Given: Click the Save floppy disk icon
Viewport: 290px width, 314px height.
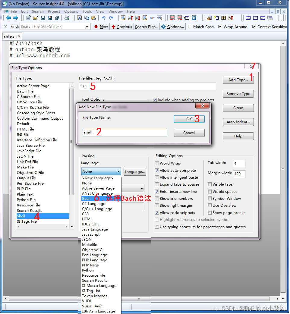Looking at the screenshot, I should pos(43,18).
